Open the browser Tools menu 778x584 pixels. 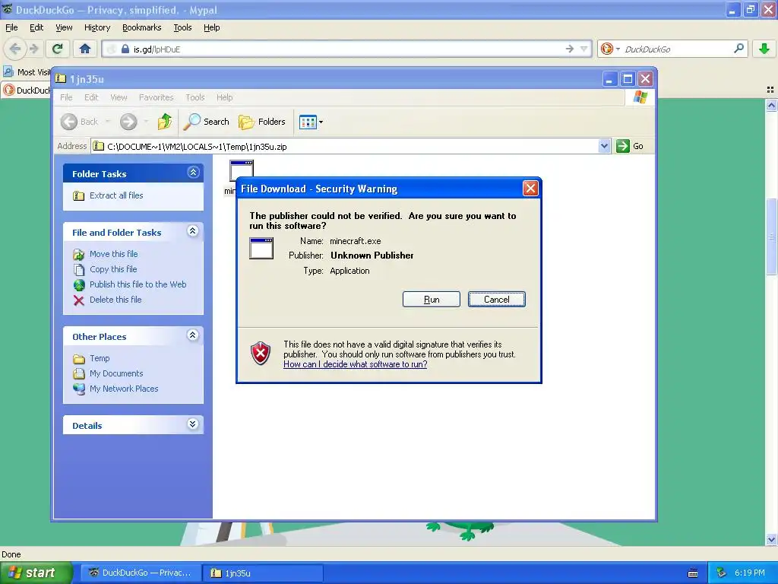(182, 27)
